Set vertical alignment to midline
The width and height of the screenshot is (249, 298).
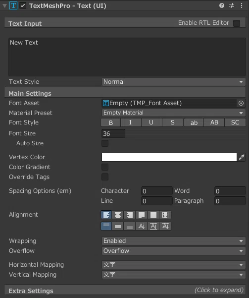(153, 226)
